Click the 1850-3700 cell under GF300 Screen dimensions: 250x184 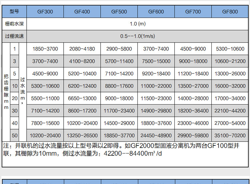coord(45,49)
